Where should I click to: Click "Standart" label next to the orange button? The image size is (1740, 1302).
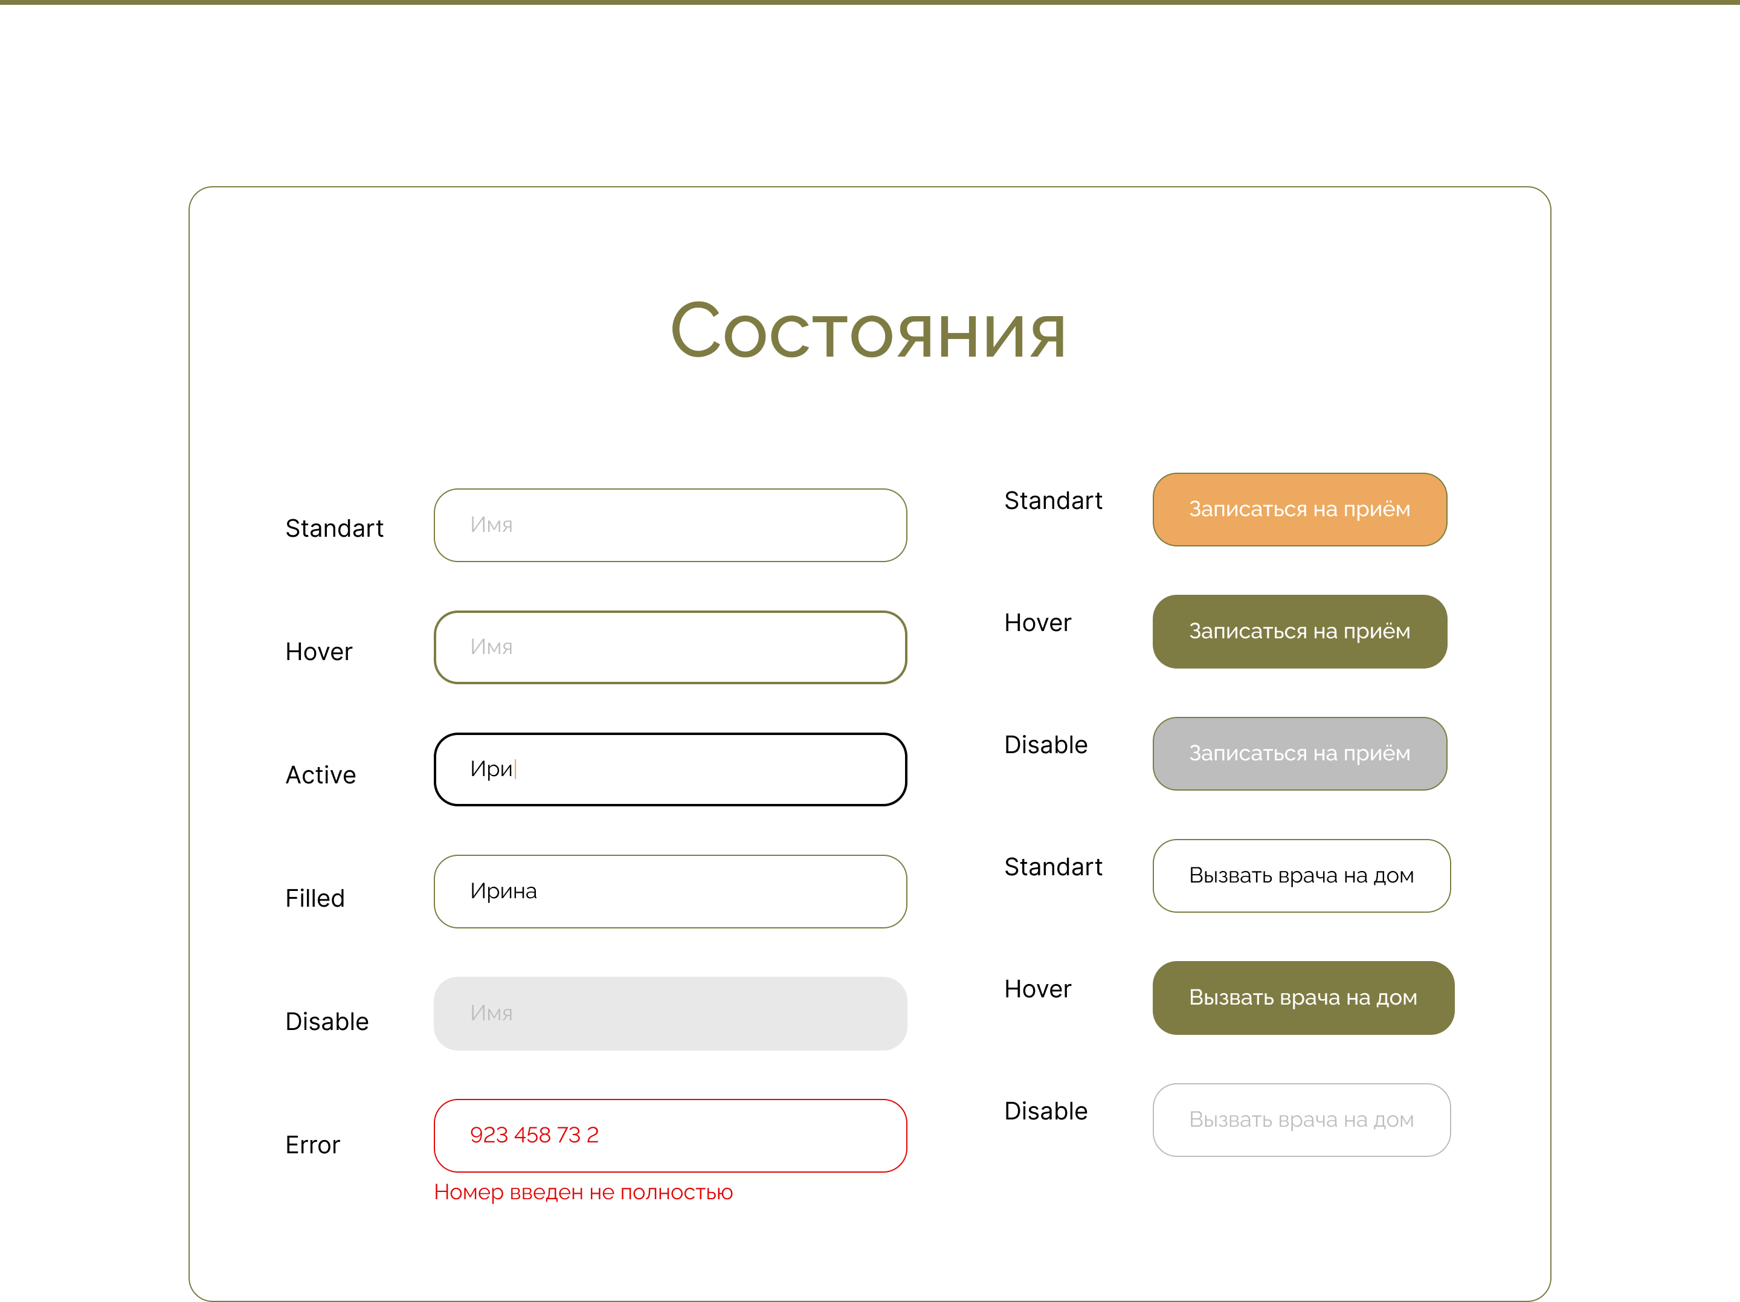(1052, 500)
